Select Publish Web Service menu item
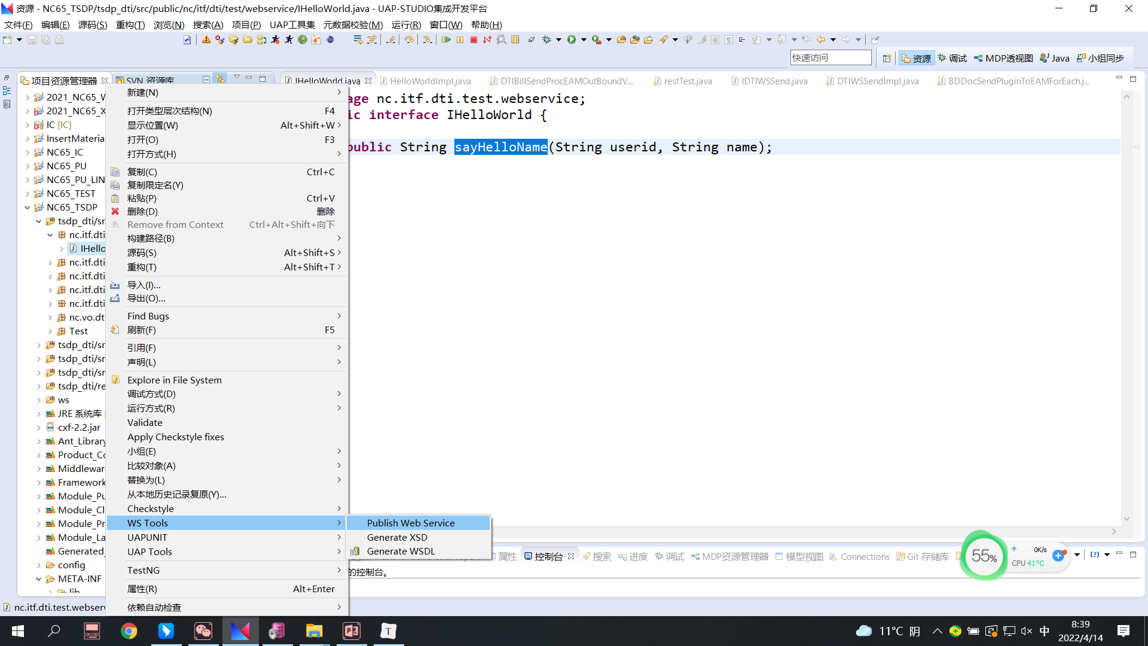This screenshot has width=1148, height=646. pyautogui.click(x=411, y=523)
